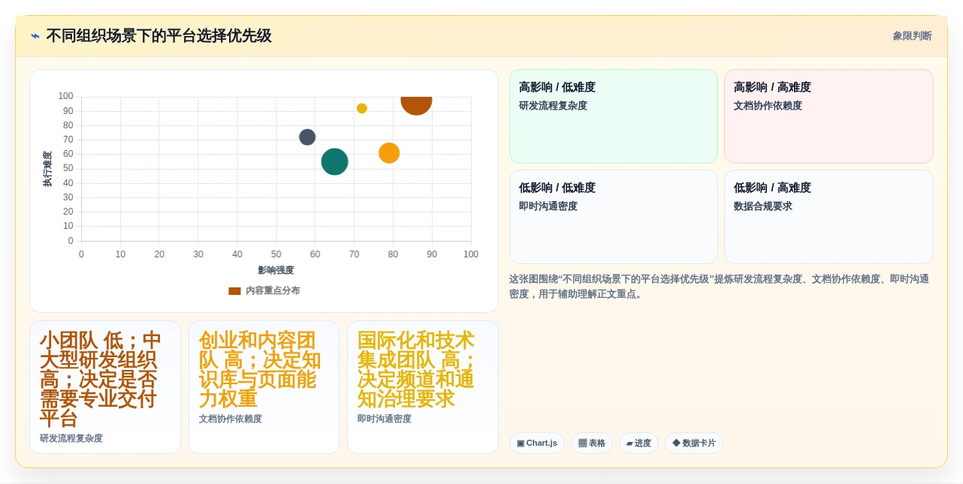
Task: Click the 进度 tag chip
Action: [638, 443]
